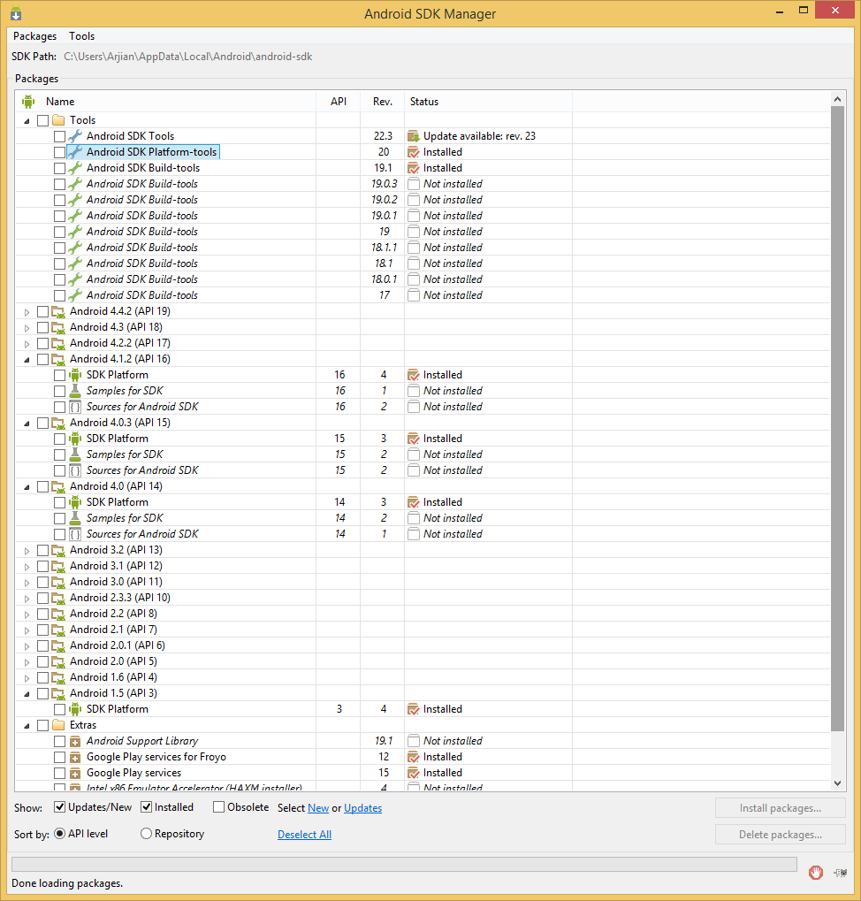This screenshot has height=901, width=861.
Task: Uncheck the Installed show filter
Action: (147, 806)
